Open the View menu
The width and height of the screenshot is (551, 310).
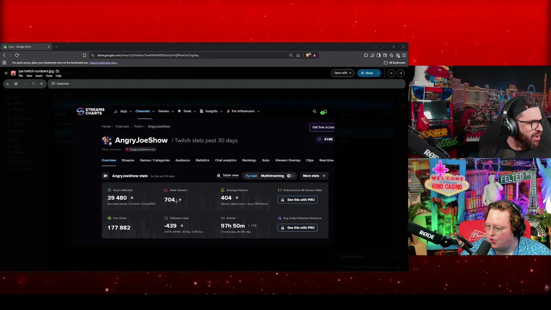point(29,76)
